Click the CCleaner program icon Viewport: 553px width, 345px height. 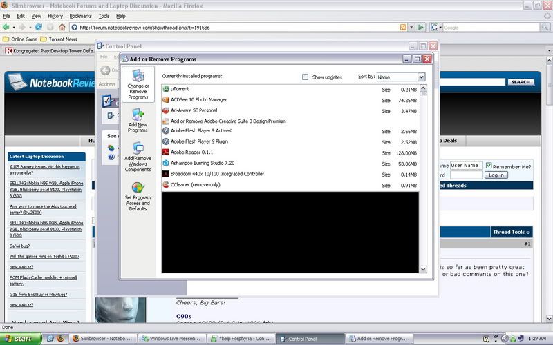[x=166, y=184]
